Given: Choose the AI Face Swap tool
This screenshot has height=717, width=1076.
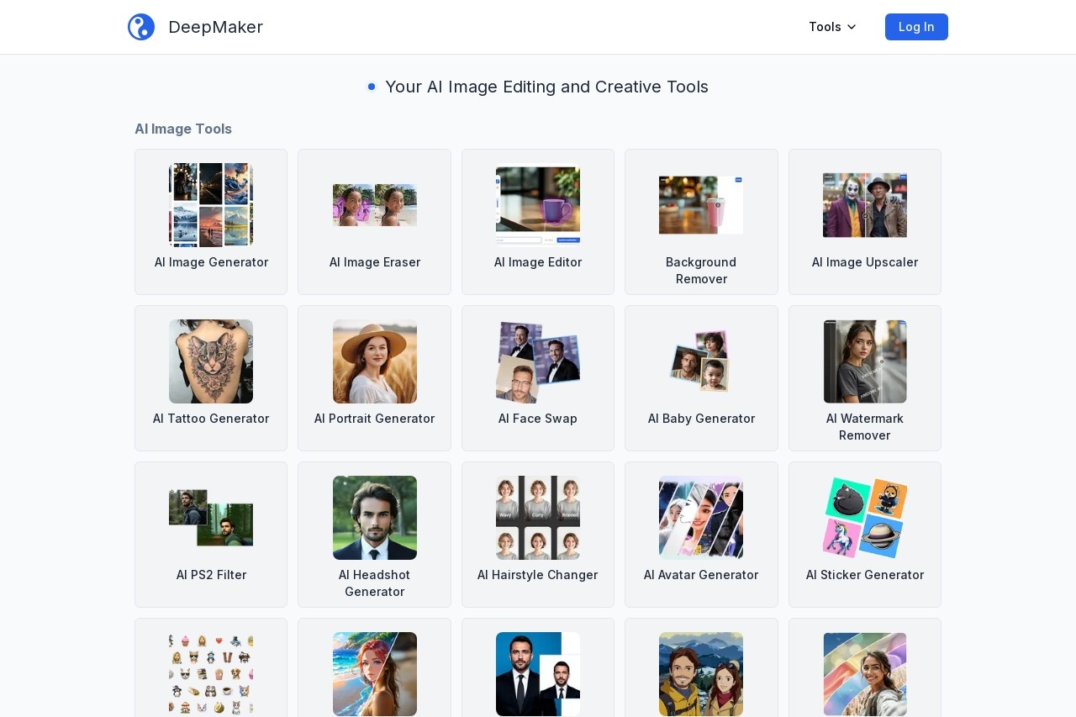Looking at the screenshot, I should pos(538,378).
